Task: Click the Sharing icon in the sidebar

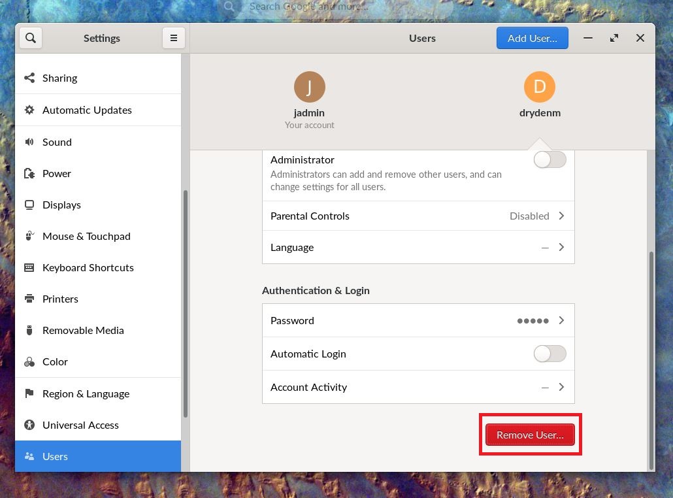Action: click(29, 78)
